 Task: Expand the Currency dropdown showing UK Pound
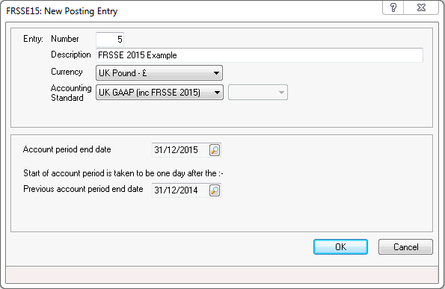coord(159,73)
